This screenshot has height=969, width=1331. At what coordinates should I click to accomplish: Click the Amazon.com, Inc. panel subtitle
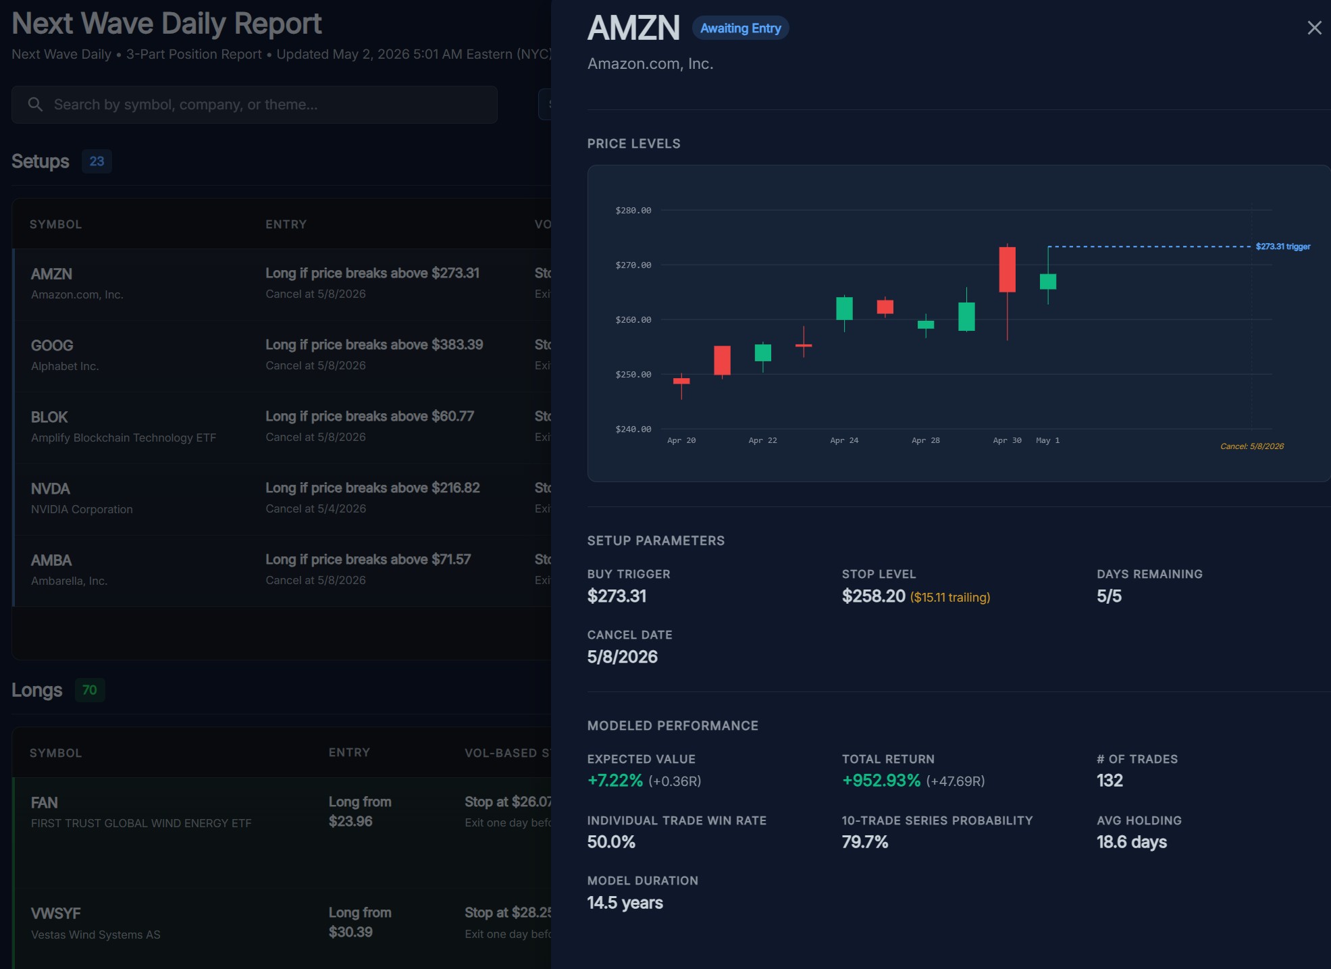click(x=650, y=64)
